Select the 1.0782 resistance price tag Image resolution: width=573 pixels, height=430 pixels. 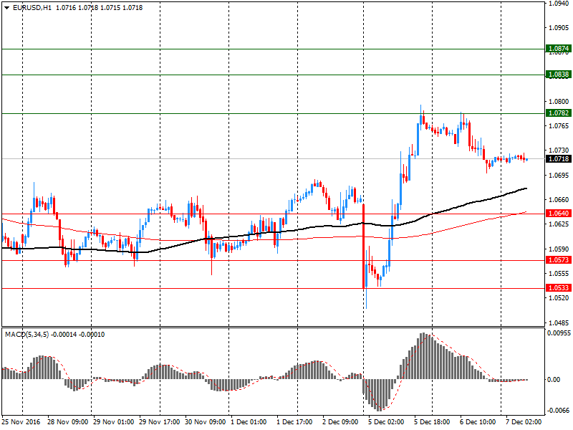coord(559,113)
